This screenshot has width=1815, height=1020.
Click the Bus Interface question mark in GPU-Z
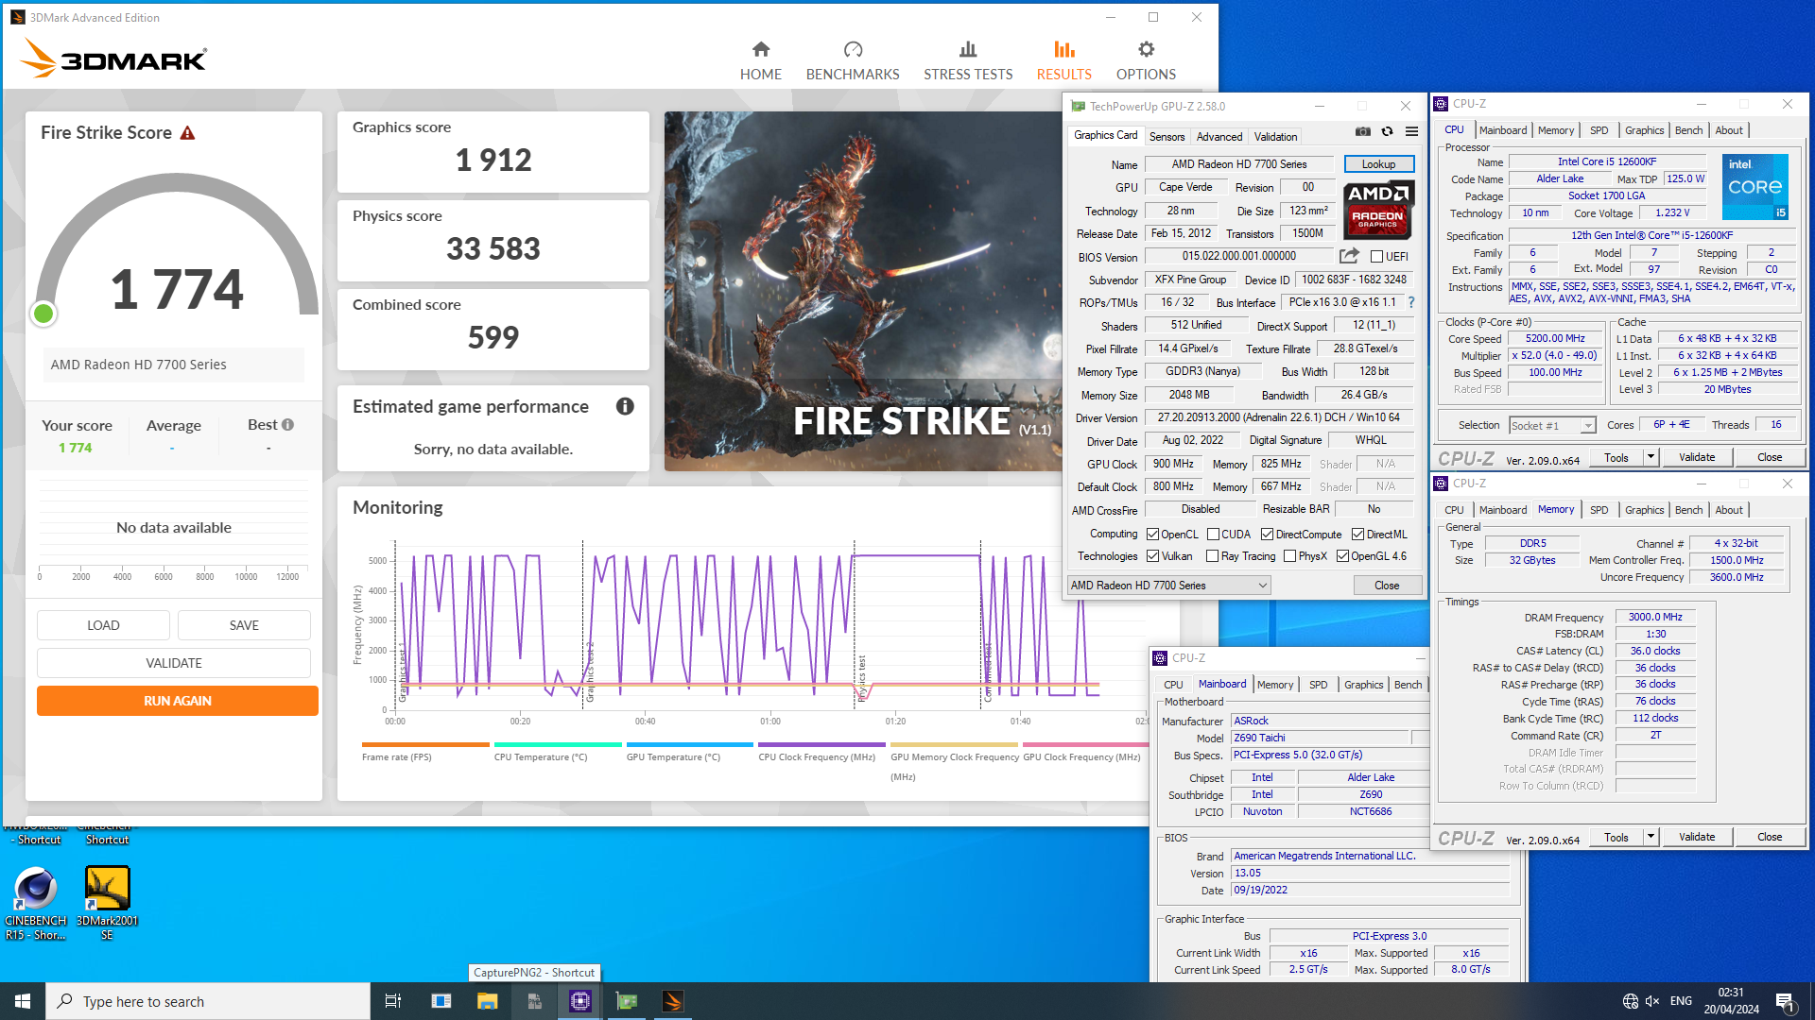click(x=1411, y=302)
